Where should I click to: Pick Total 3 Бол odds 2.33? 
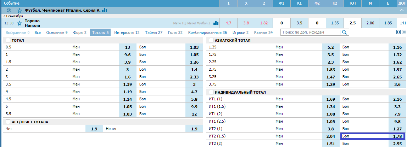(x=194, y=77)
